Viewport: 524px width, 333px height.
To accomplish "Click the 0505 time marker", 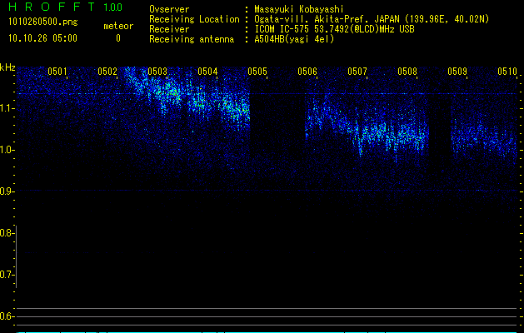I will pos(257,72).
